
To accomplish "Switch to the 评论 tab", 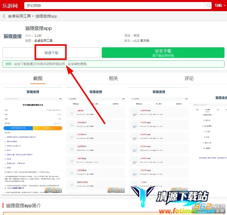I will (x=189, y=78).
